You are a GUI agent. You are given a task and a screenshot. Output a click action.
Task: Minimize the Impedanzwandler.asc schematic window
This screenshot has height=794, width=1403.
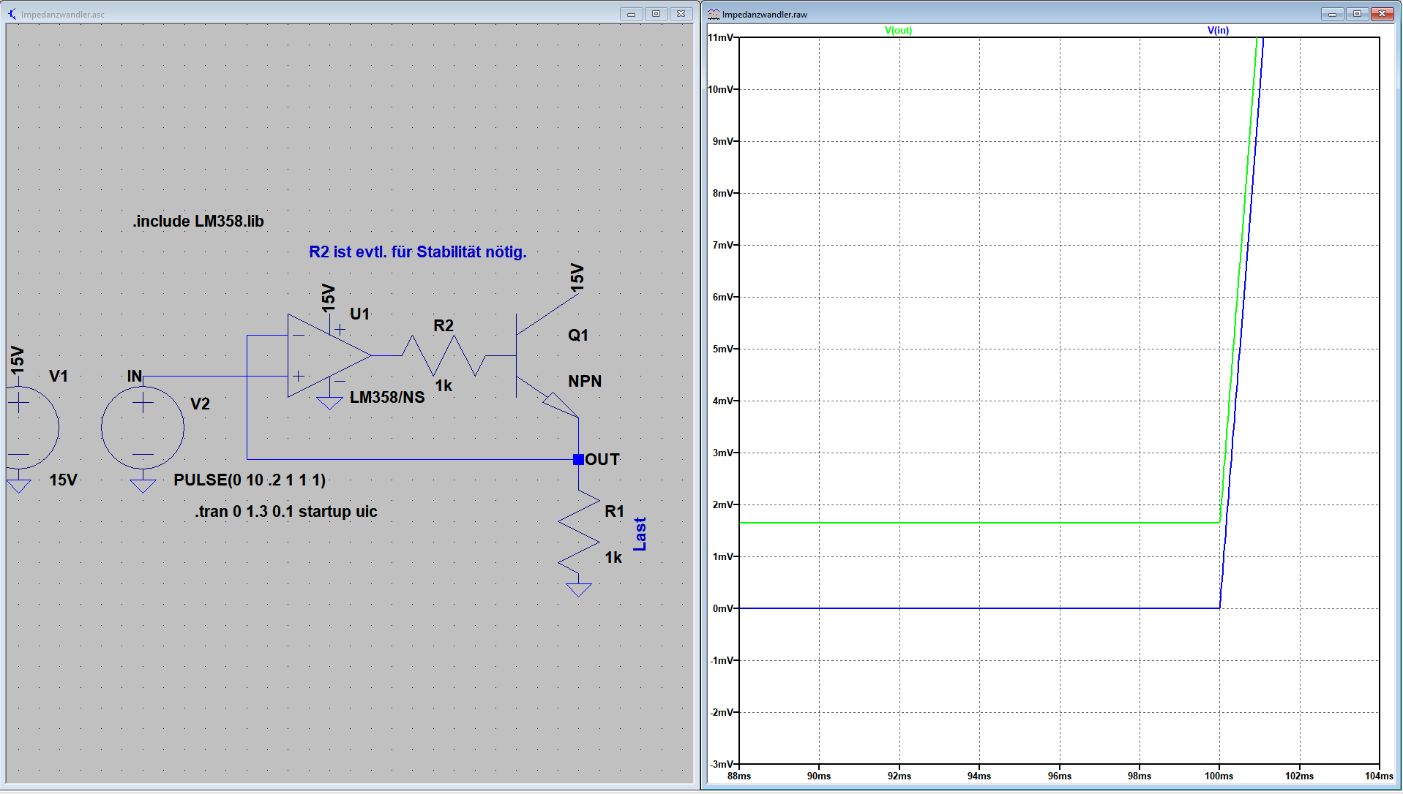(x=631, y=14)
